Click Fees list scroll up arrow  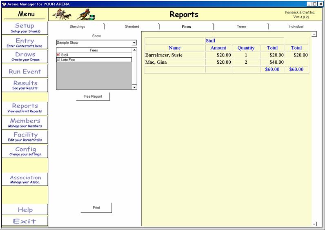coord(134,50)
